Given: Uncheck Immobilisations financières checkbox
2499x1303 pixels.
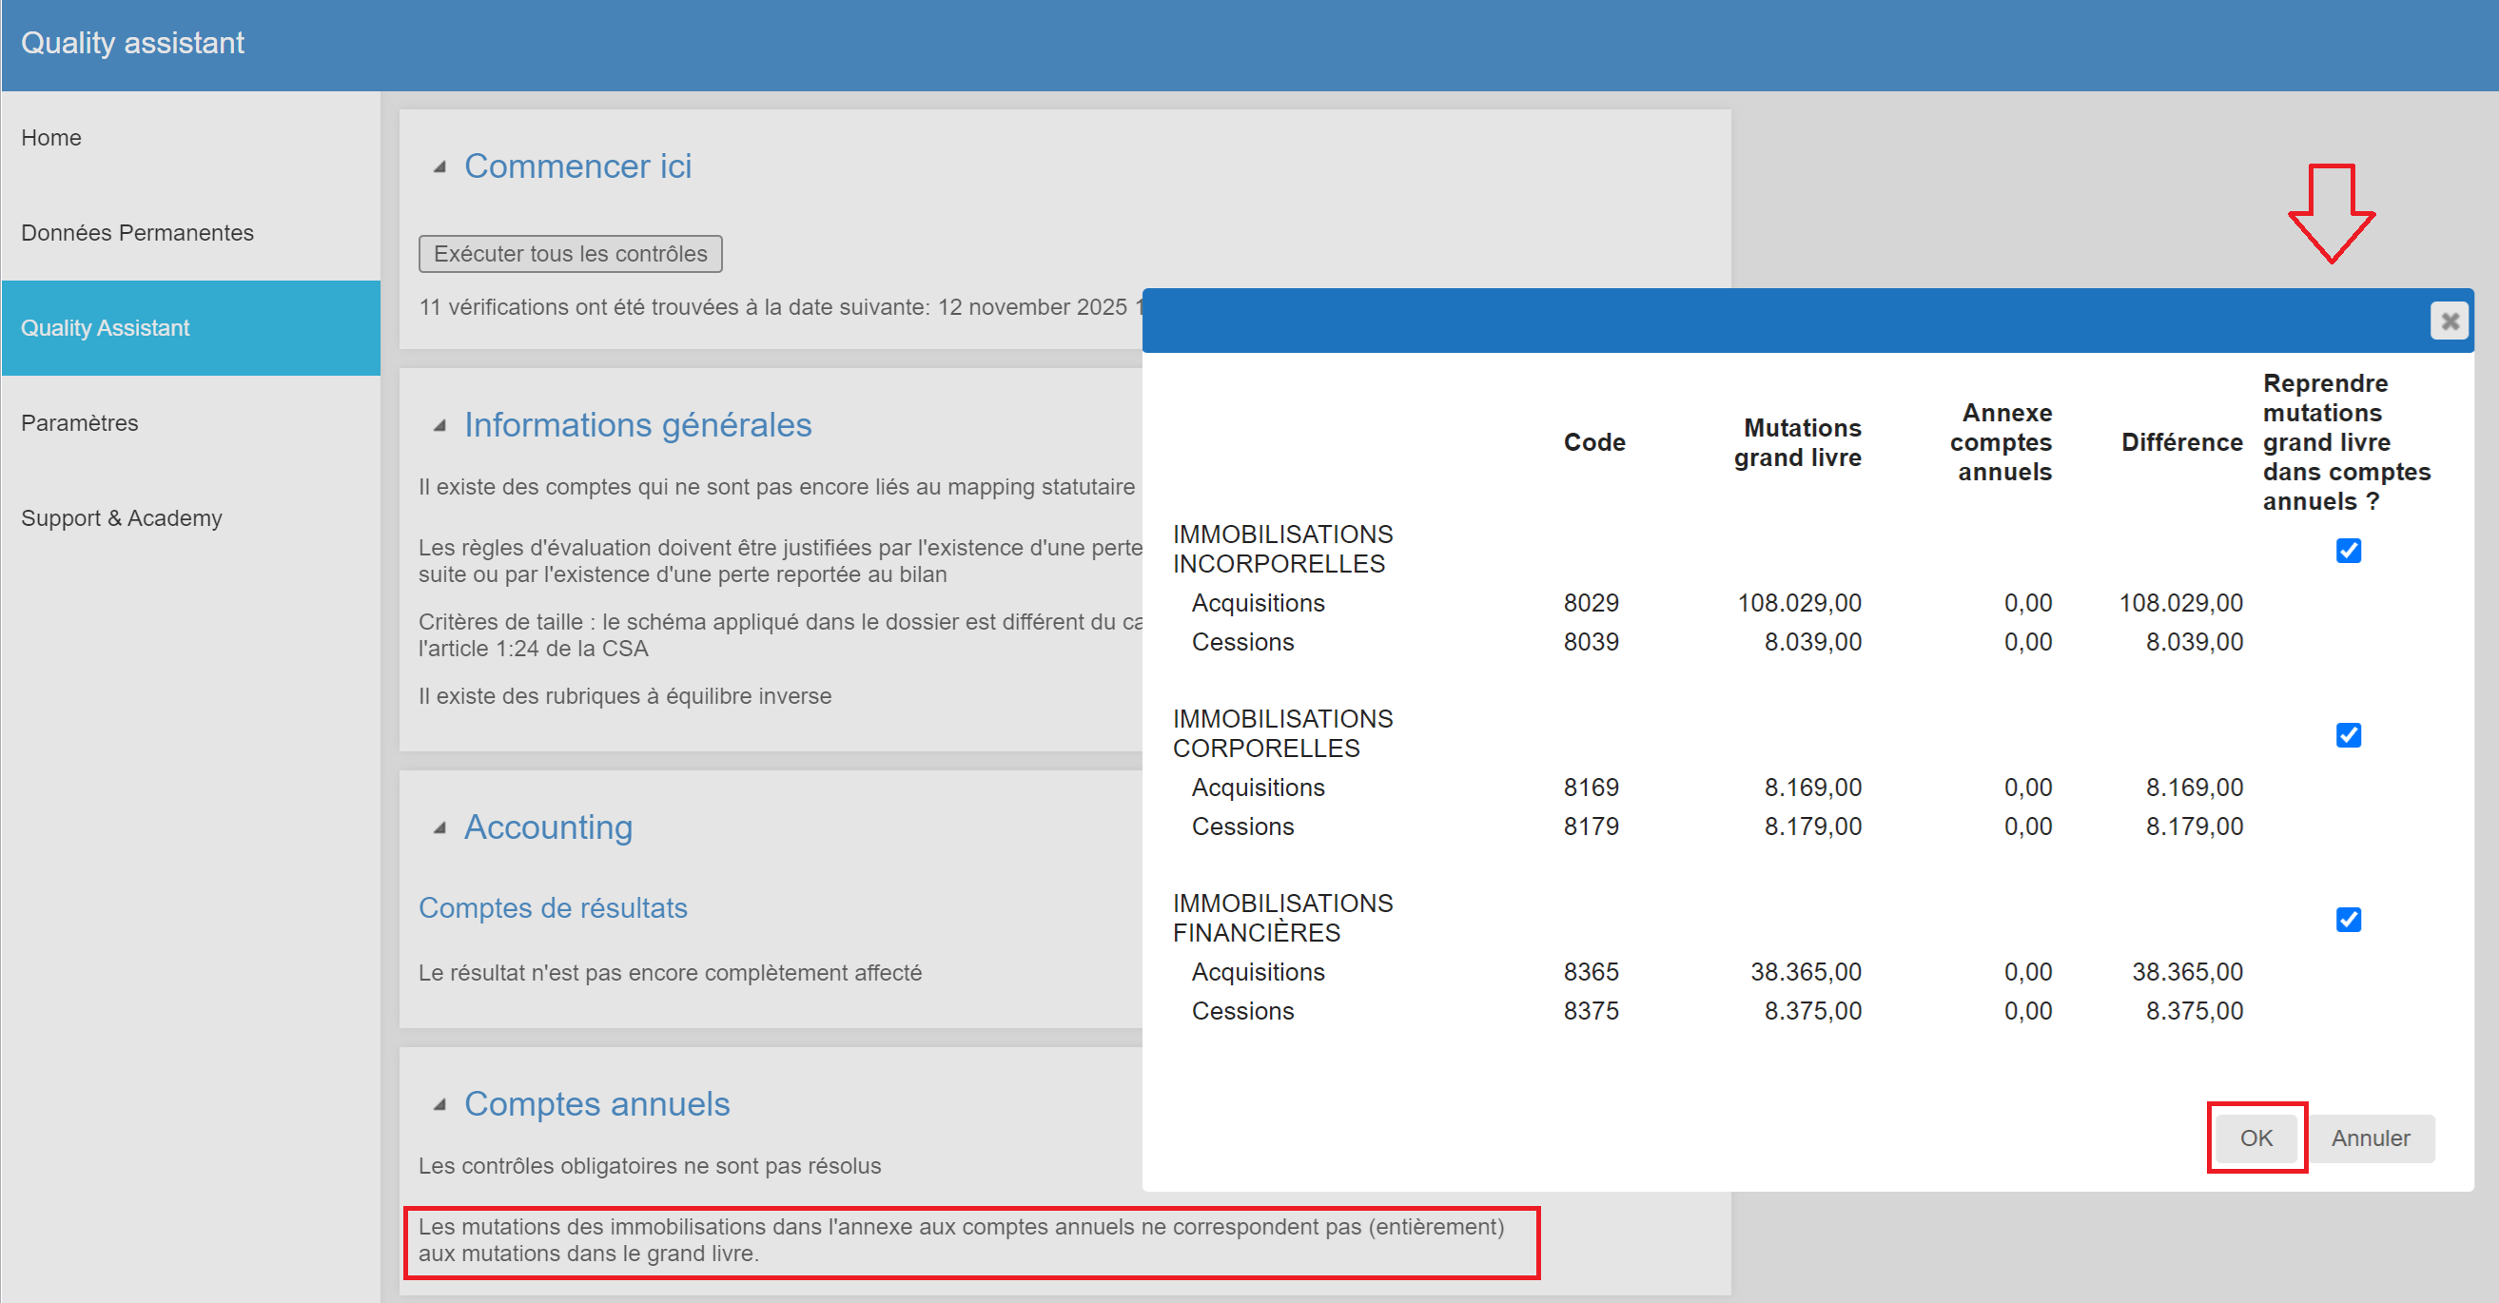Looking at the screenshot, I should coord(2348,919).
